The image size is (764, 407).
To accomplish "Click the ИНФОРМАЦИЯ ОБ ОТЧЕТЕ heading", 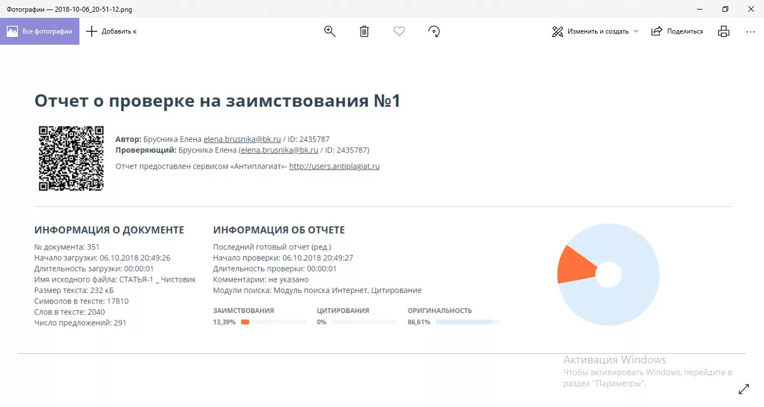I will pos(279,230).
